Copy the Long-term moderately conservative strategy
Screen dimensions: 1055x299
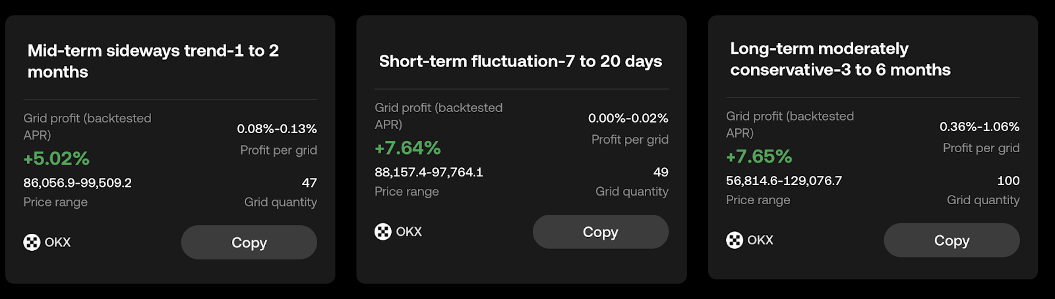click(951, 240)
